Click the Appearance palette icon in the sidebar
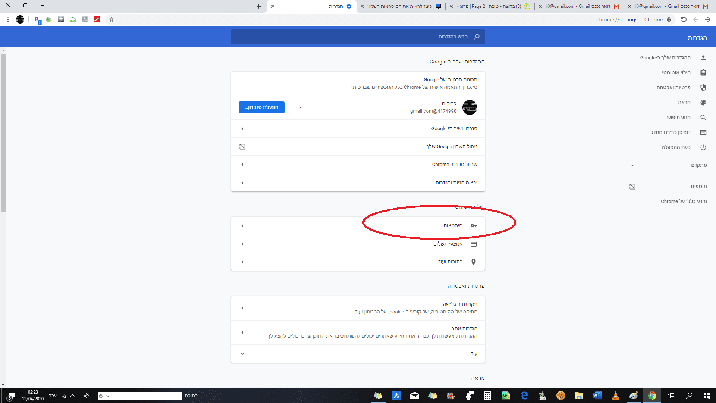The image size is (716, 403). pos(703,103)
